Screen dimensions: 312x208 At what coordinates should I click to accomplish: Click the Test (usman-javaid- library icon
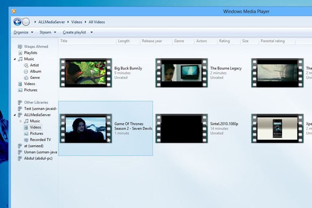point(20,109)
